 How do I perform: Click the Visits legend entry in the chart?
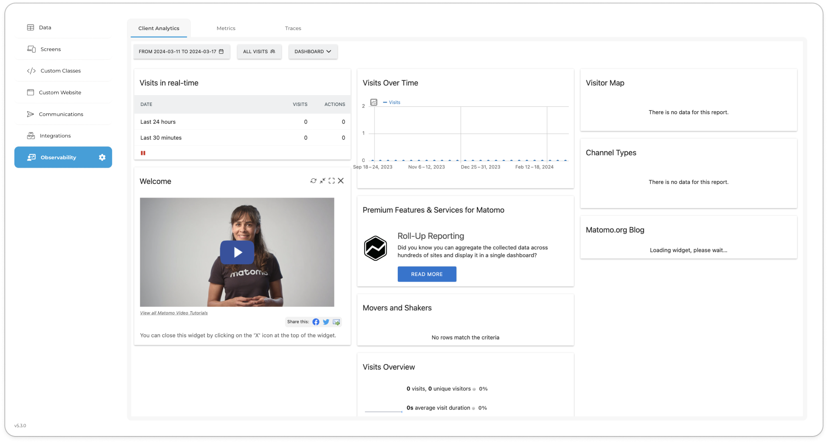coord(392,102)
